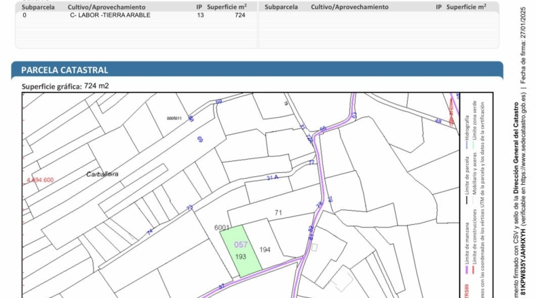This screenshot has width=536, height=298.
Task: Click the Límite zona verde legend label
Action: 474,120
